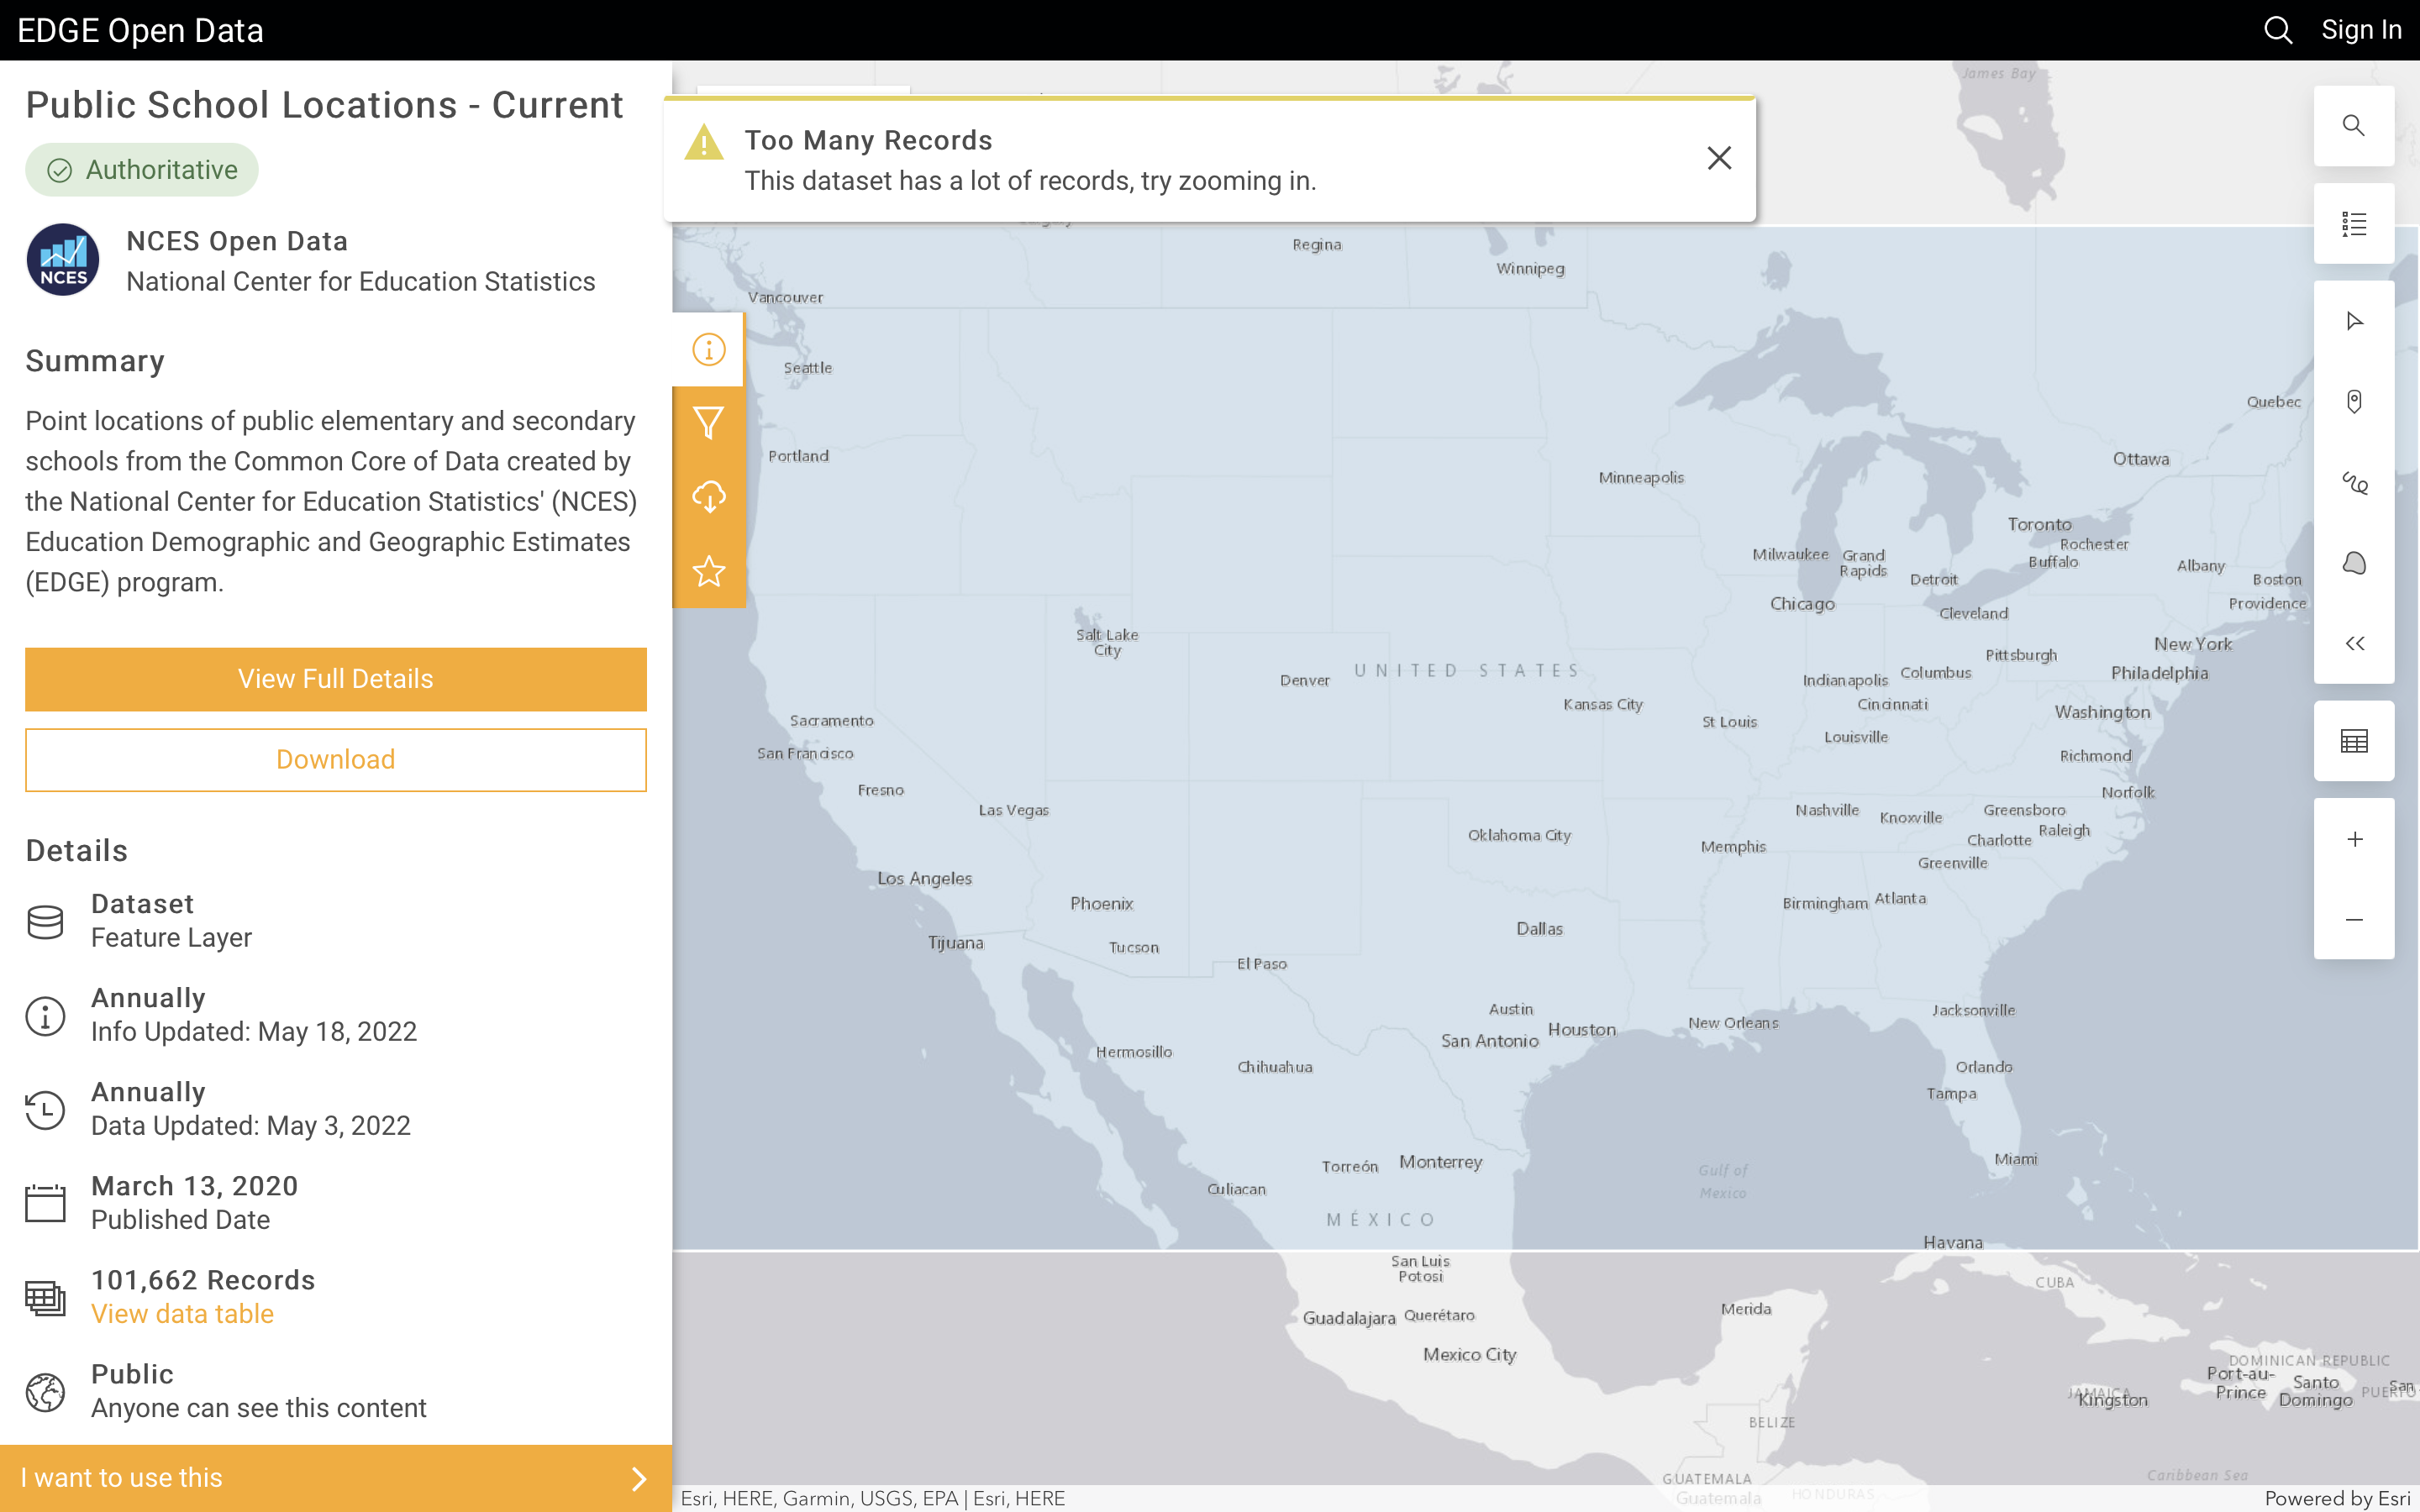Click the favorite star tab
This screenshot has width=2420, height=1512.
[708, 571]
